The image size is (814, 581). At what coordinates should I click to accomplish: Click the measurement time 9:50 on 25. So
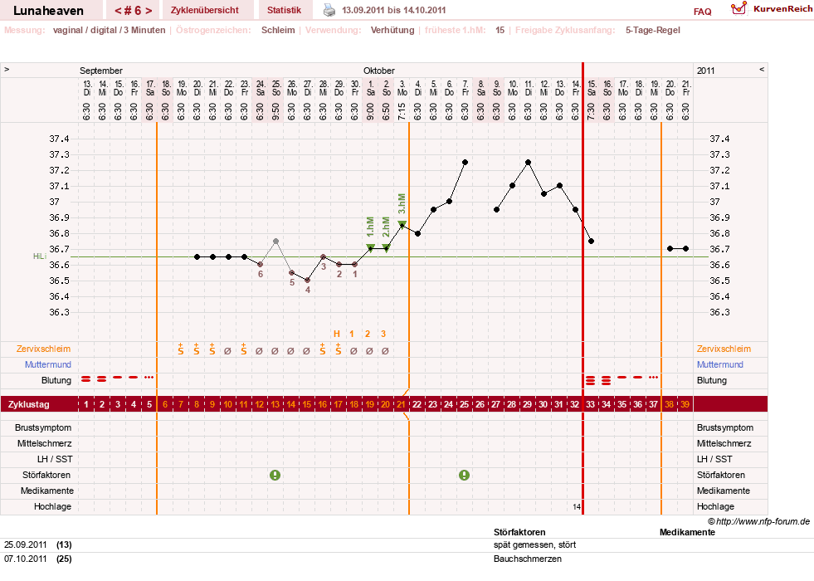point(275,111)
